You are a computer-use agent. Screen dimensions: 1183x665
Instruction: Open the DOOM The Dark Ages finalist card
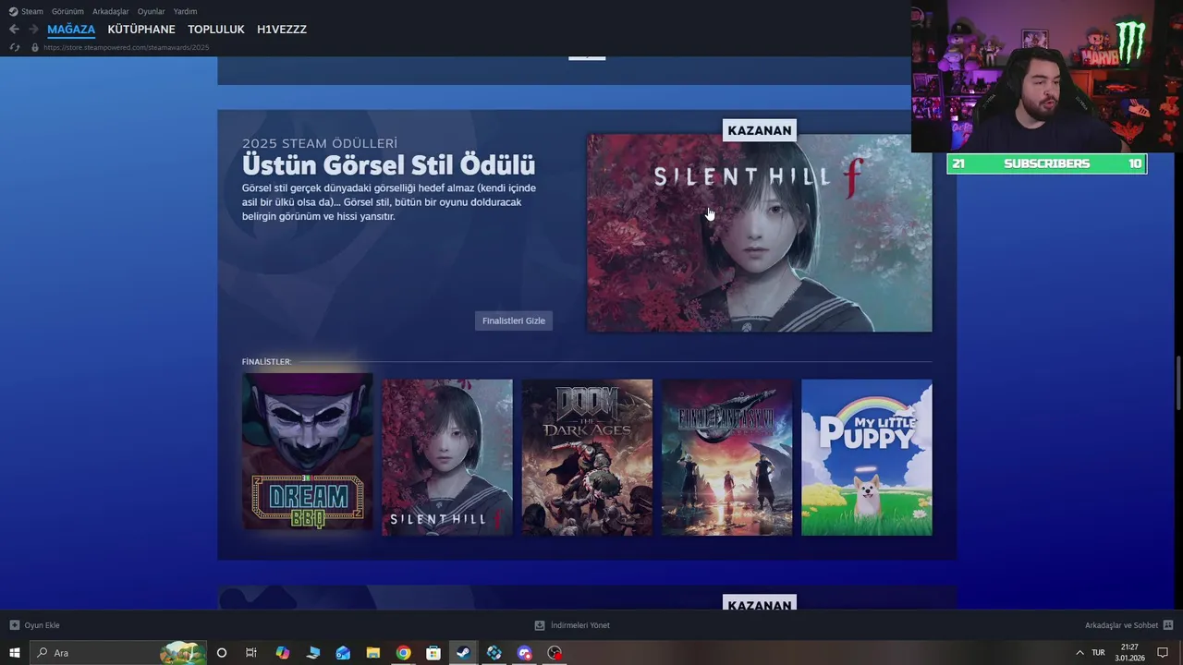[587, 457]
